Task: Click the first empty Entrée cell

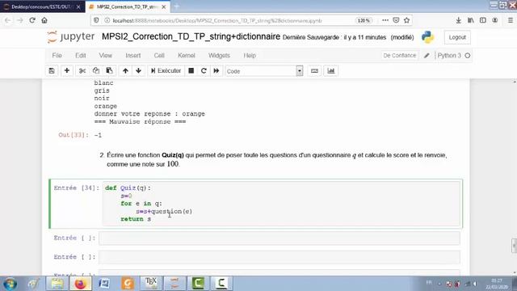Action: pos(280,238)
